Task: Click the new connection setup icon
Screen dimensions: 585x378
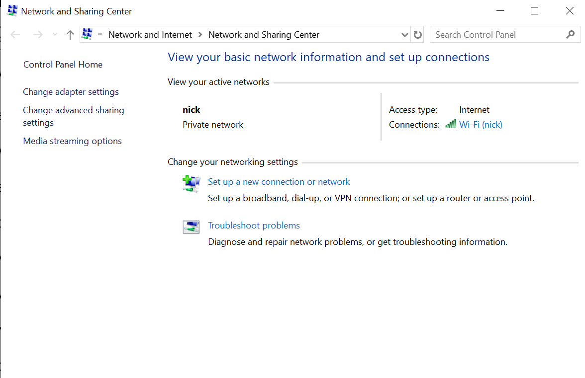Action: 191,183
